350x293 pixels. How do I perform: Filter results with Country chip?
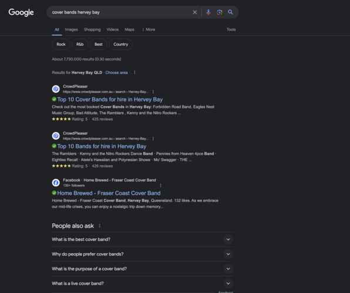click(x=121, y=45)
